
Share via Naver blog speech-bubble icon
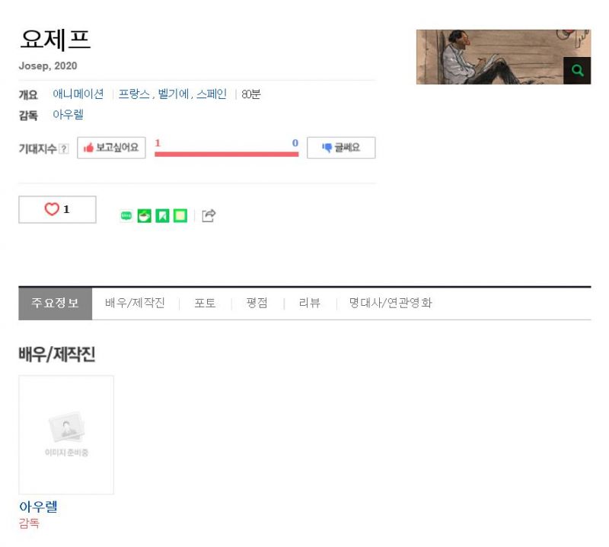pos(126,216)
